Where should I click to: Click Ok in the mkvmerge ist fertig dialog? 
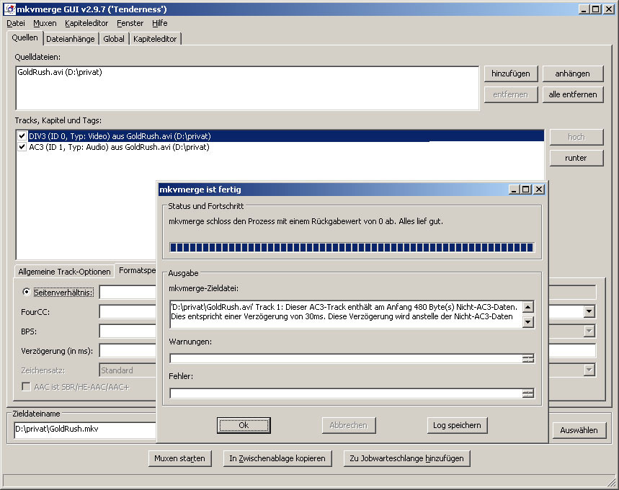244,425
